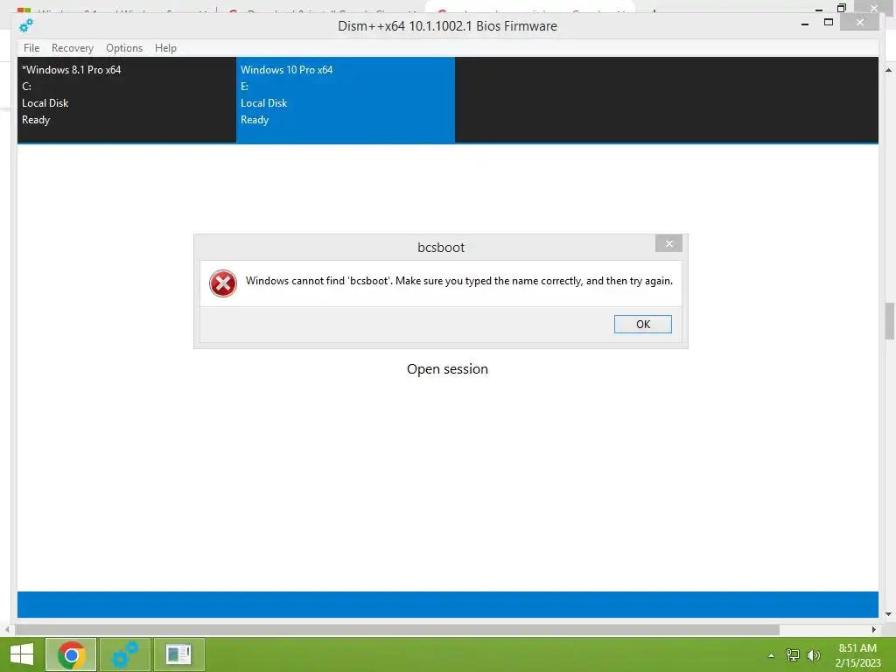Viewport: 896px width, 672px height.
Task: Select the Windows 10 Pro x64 image tile
Action: [x=346, y=100]
